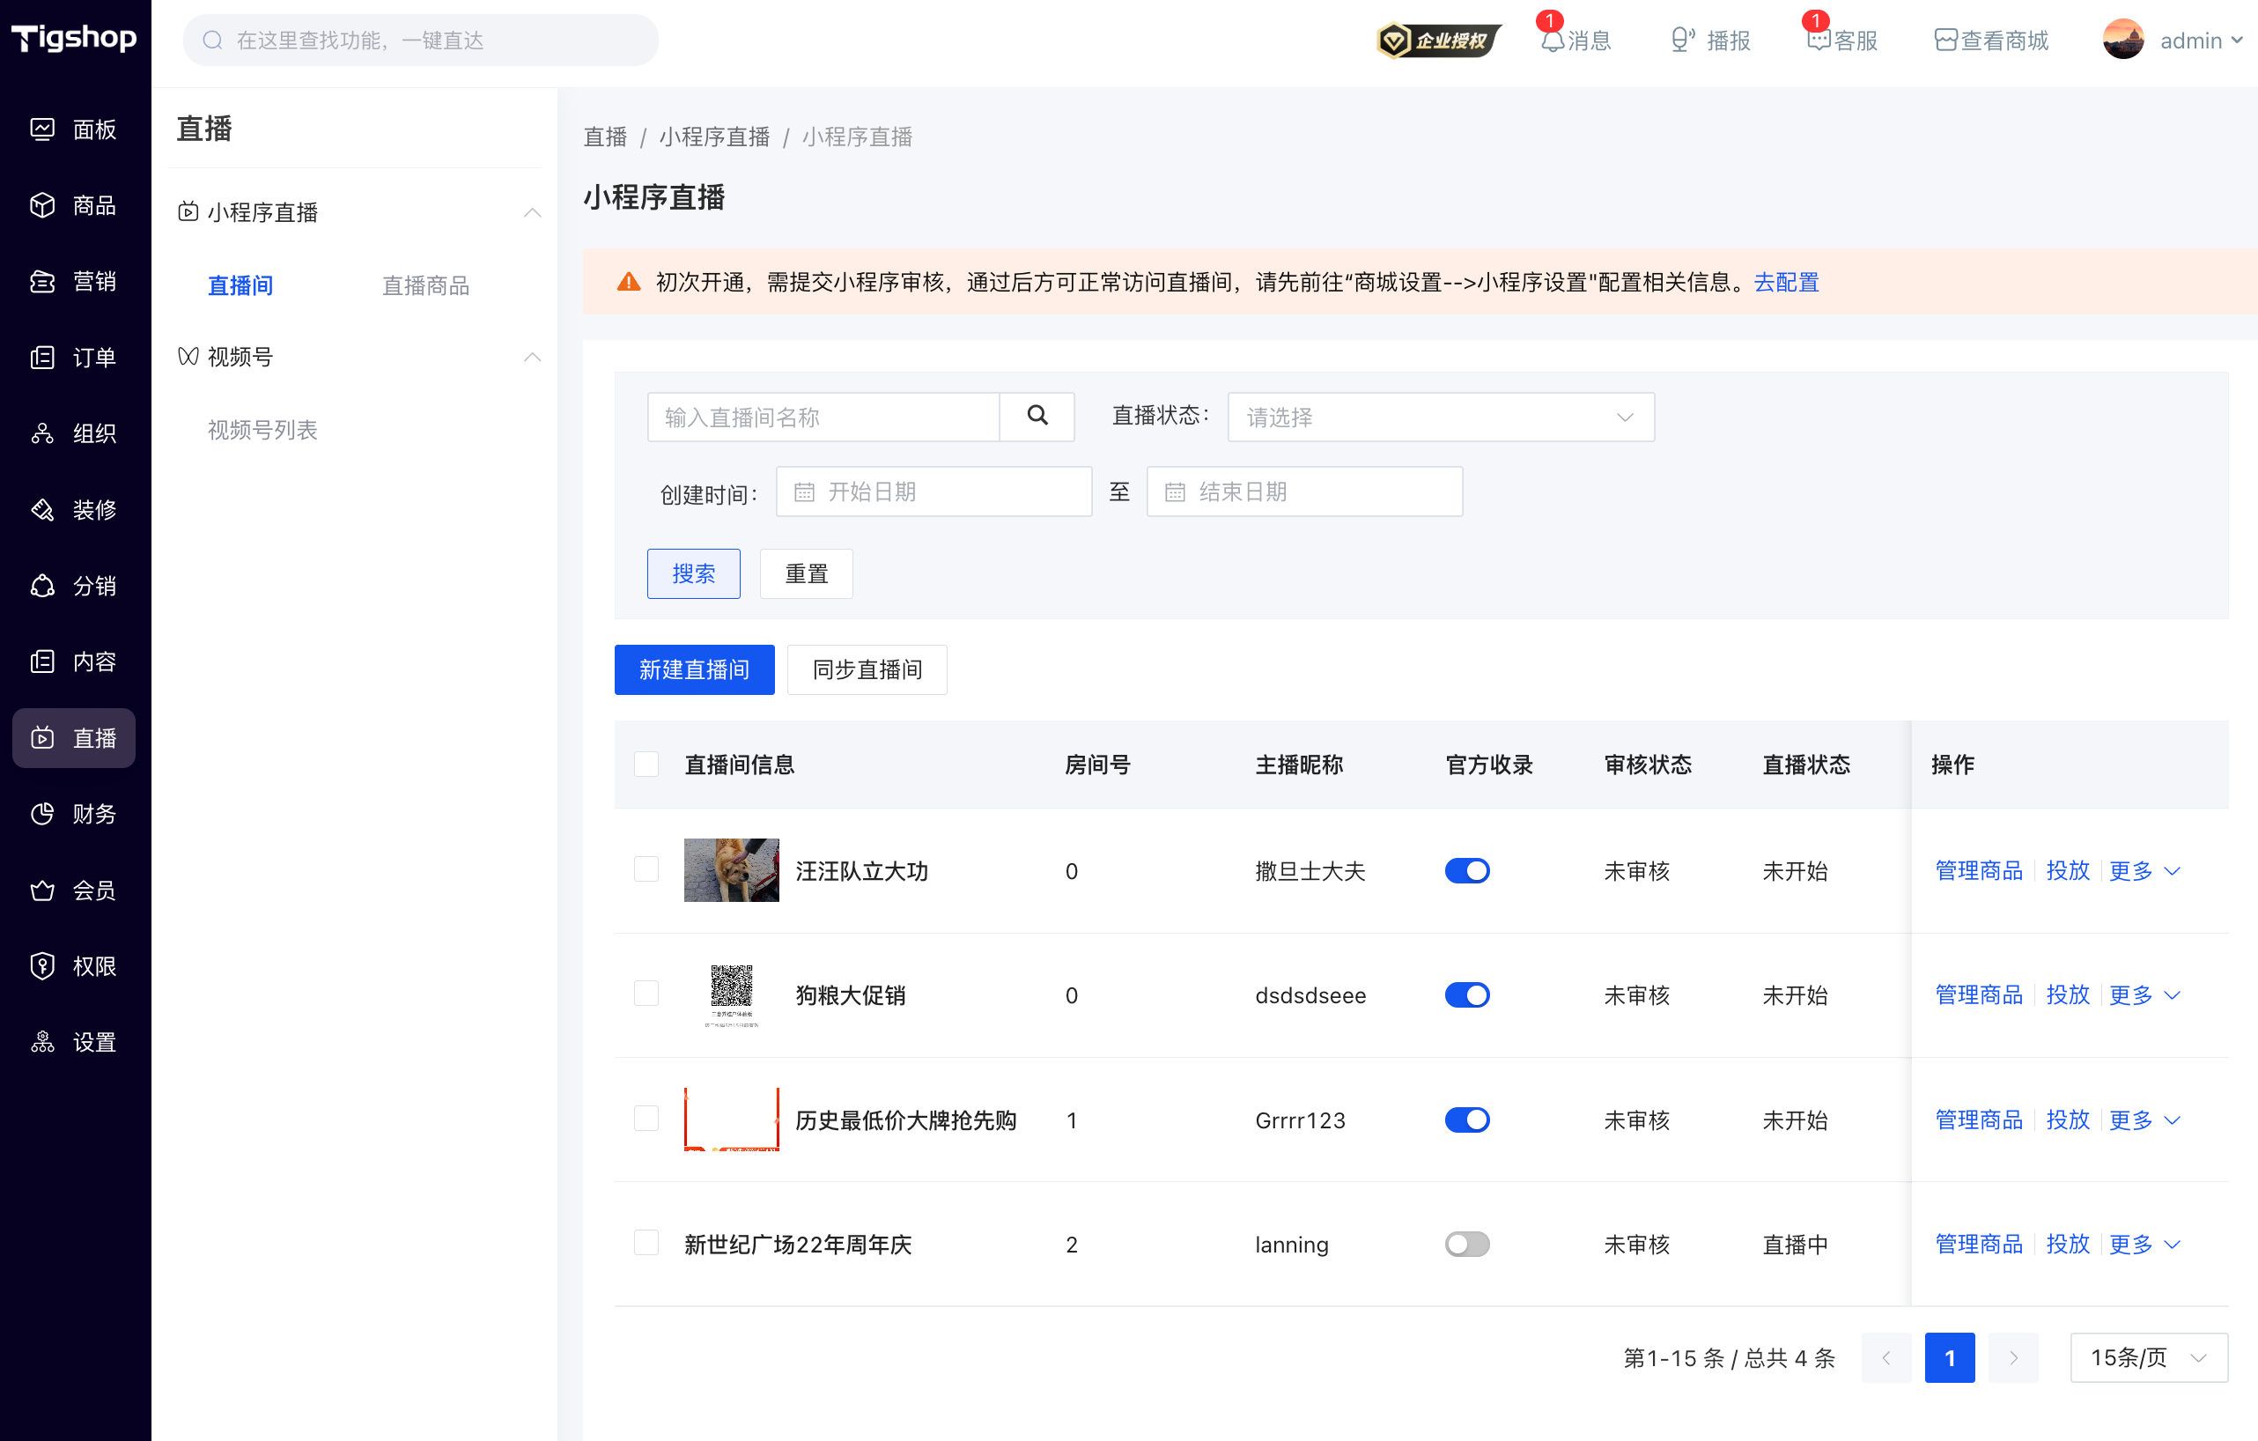Open 更多 menu for 狗粮大促销
The height and width of the screenshot is (1441, 2258).
(x=2144, y=994)
